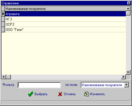Select the НГЗ row
This screenshot has width=132, height=106.
pos(65,19)
